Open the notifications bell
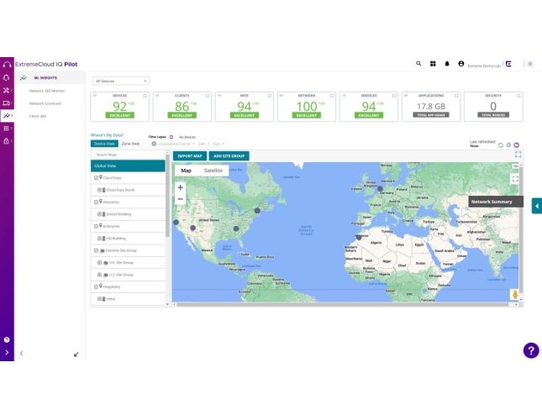Viewport: 542px width, 420px height. point(447,63)
